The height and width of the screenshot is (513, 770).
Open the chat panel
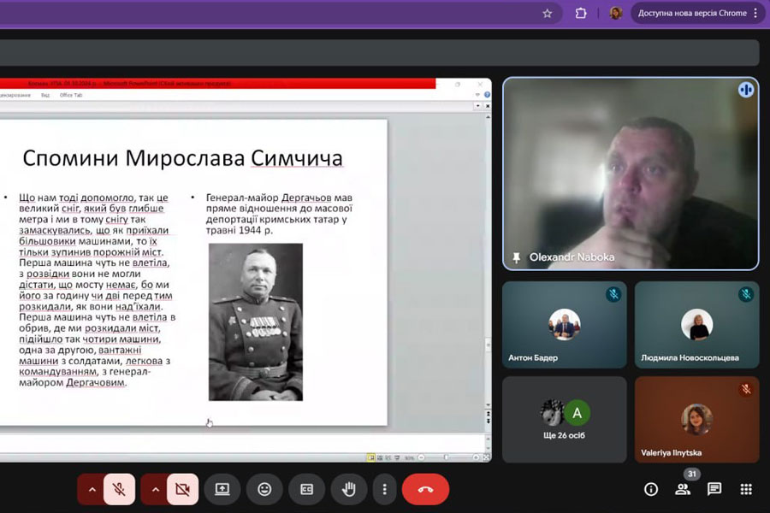[714, 489]
